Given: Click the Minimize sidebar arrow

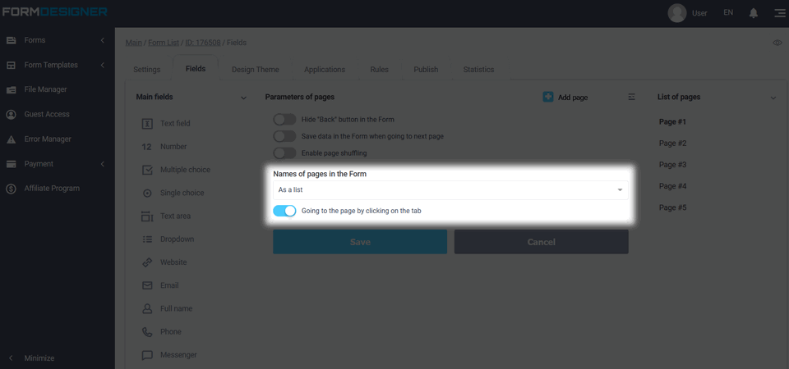Looking at the screenshot, I should point(11,358).
